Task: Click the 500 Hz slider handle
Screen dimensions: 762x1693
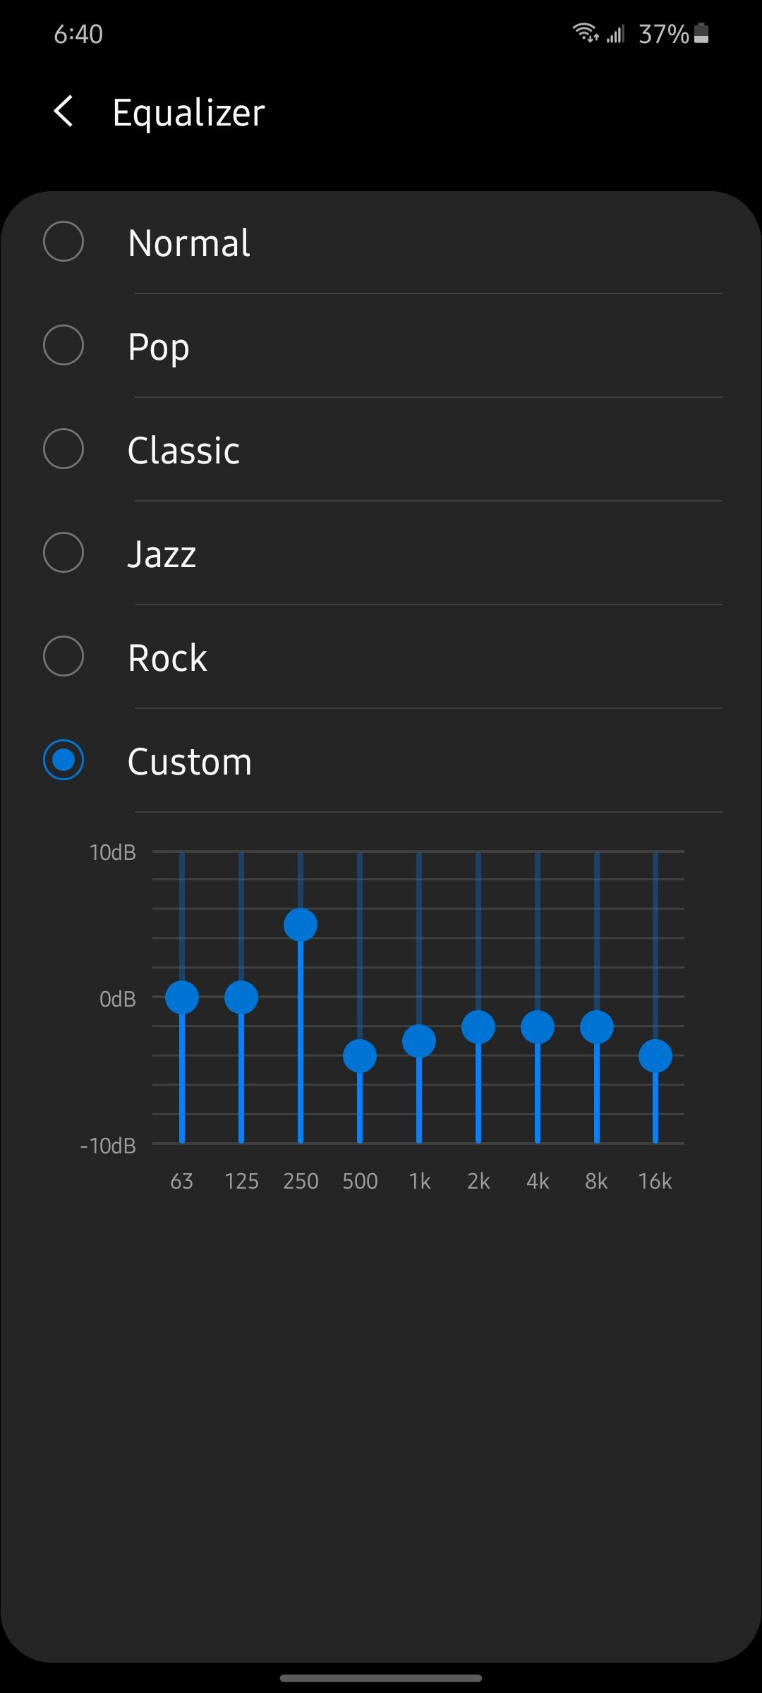Action: (360, 1056)
